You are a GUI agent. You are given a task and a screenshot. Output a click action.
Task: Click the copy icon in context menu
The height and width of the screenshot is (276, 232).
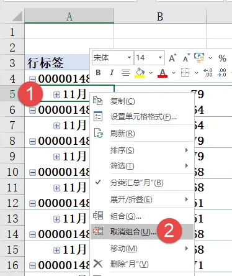(98, 101)
